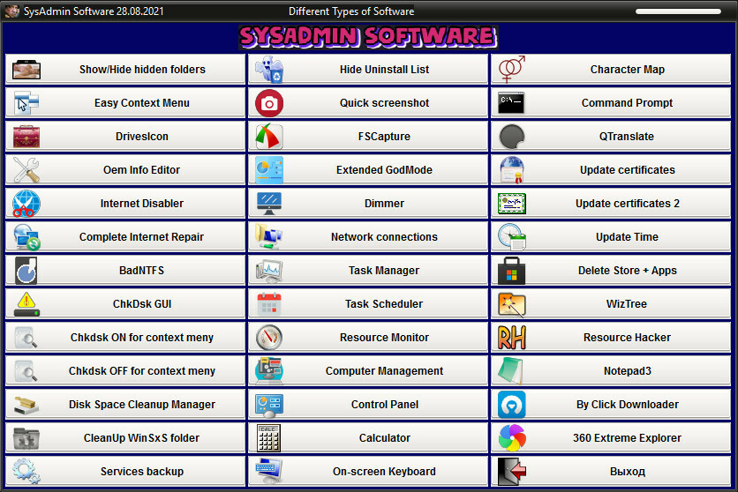The image size is (738, 492).
Task: Open Extended GodMode
Action: pos(368,169)
